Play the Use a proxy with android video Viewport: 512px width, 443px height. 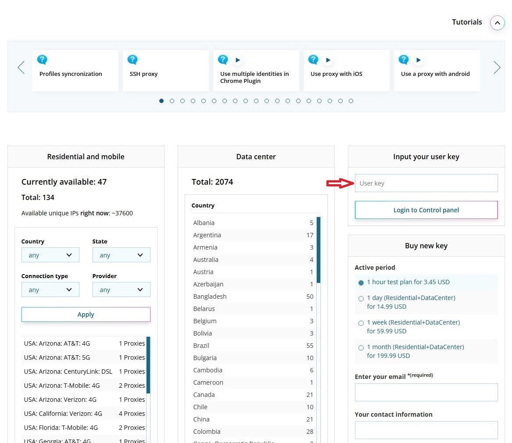tap(418, 60)
